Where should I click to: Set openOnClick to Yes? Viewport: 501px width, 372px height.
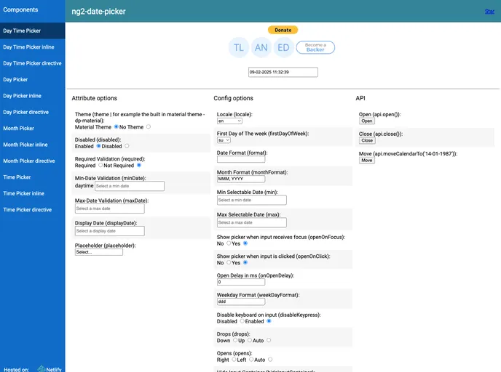[245, 262]
